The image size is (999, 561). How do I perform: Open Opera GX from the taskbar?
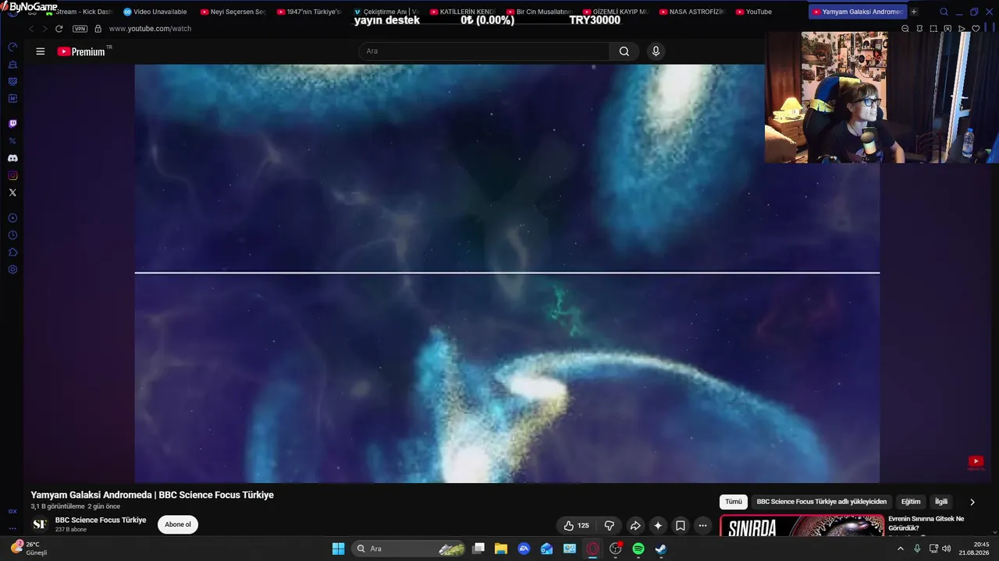tap(592, 549)
